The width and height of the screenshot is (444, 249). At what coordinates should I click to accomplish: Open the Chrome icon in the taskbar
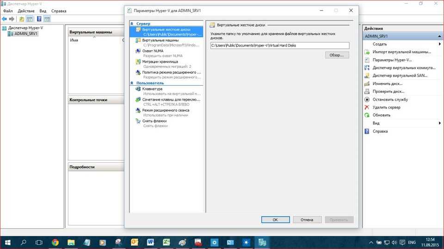pyautogui.click(x=55, y=242)
